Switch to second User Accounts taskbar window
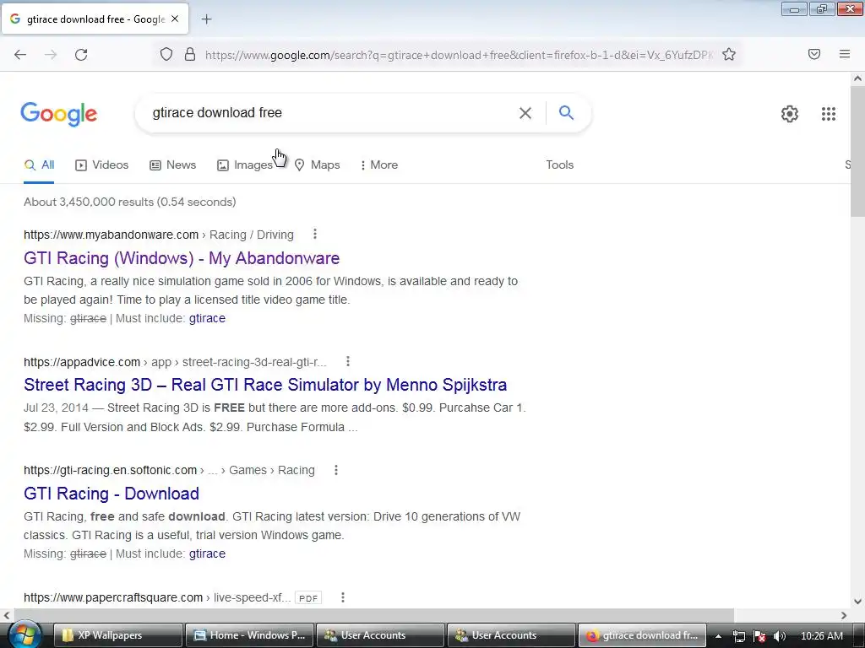Screen dimensions: 865x648 [511, 635]
